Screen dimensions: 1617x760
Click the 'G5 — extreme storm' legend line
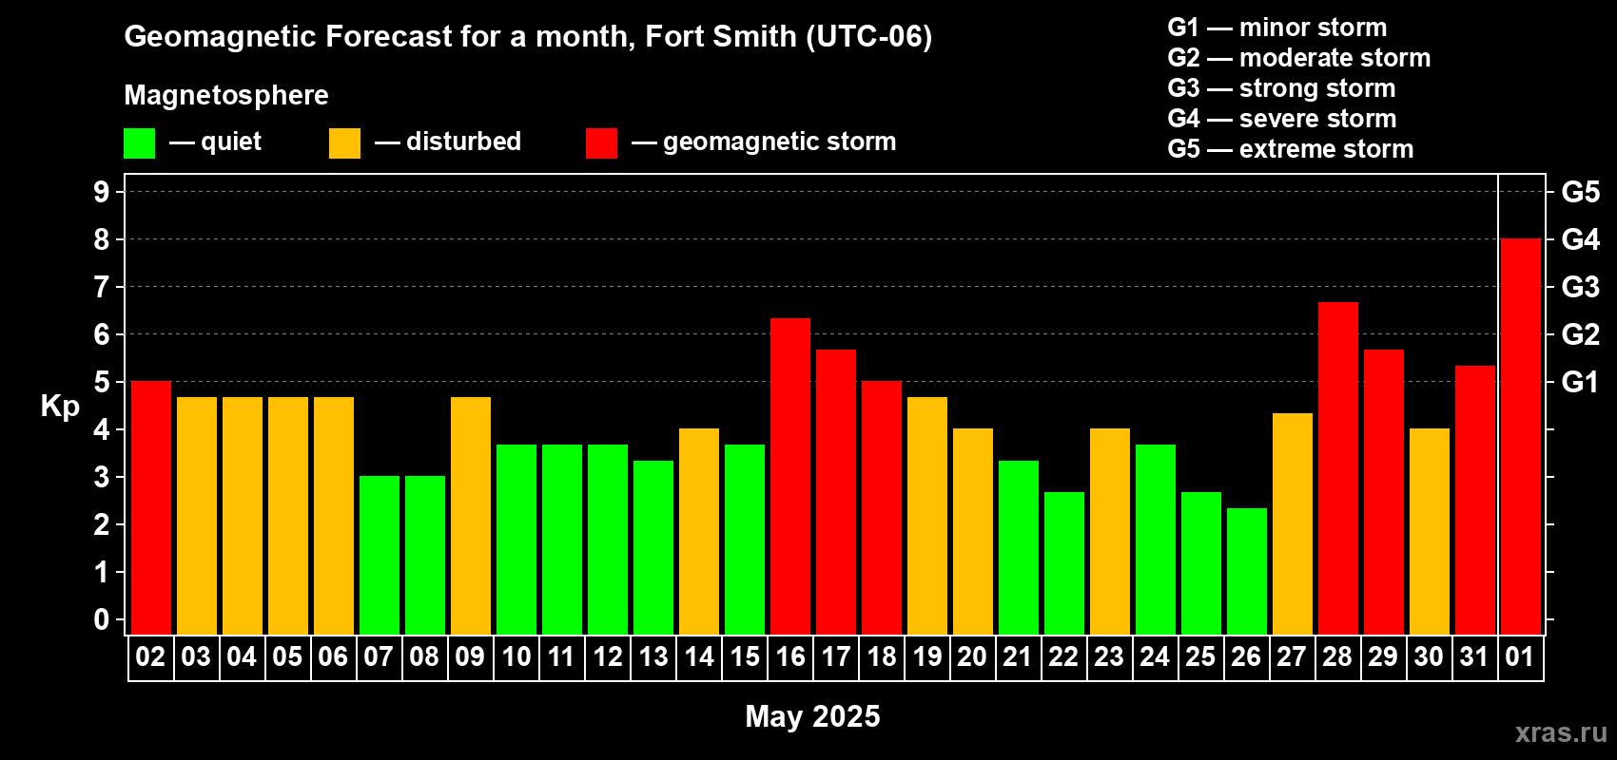point(1291,149)
